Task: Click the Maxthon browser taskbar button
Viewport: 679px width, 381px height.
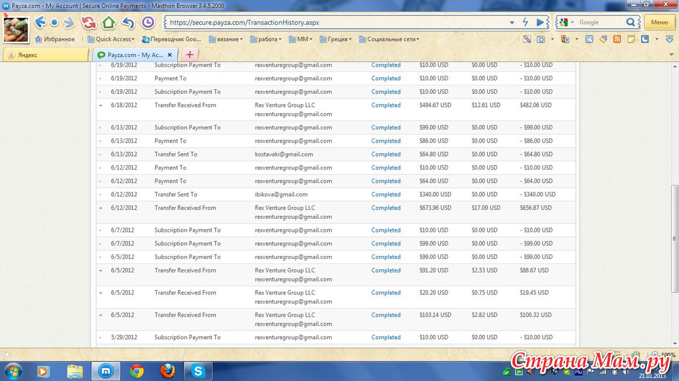Action: click(x=106, y=371)
